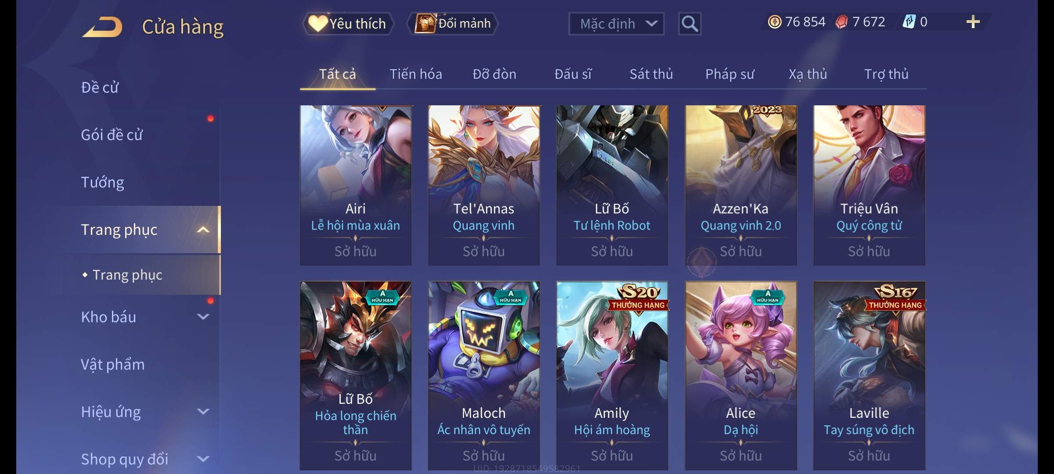Open the search magnifier icon
Screen dimensions: 1054x474
689,24
